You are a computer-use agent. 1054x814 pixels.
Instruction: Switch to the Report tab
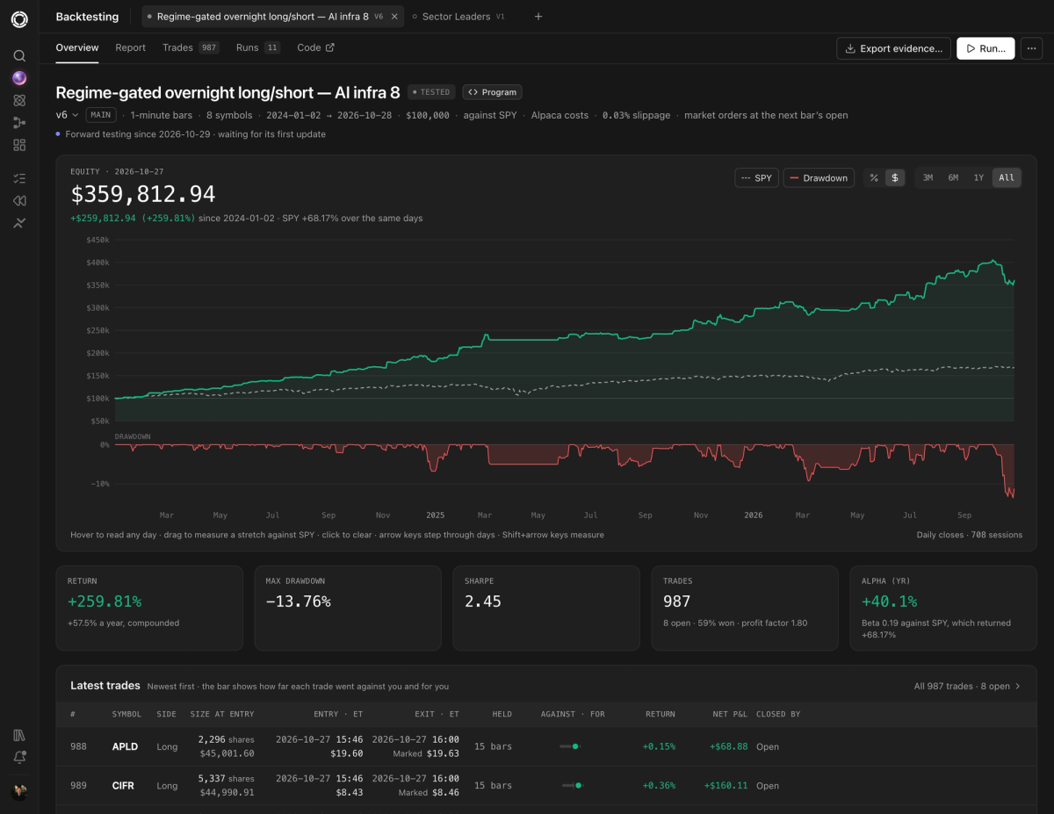pos(130,47)
